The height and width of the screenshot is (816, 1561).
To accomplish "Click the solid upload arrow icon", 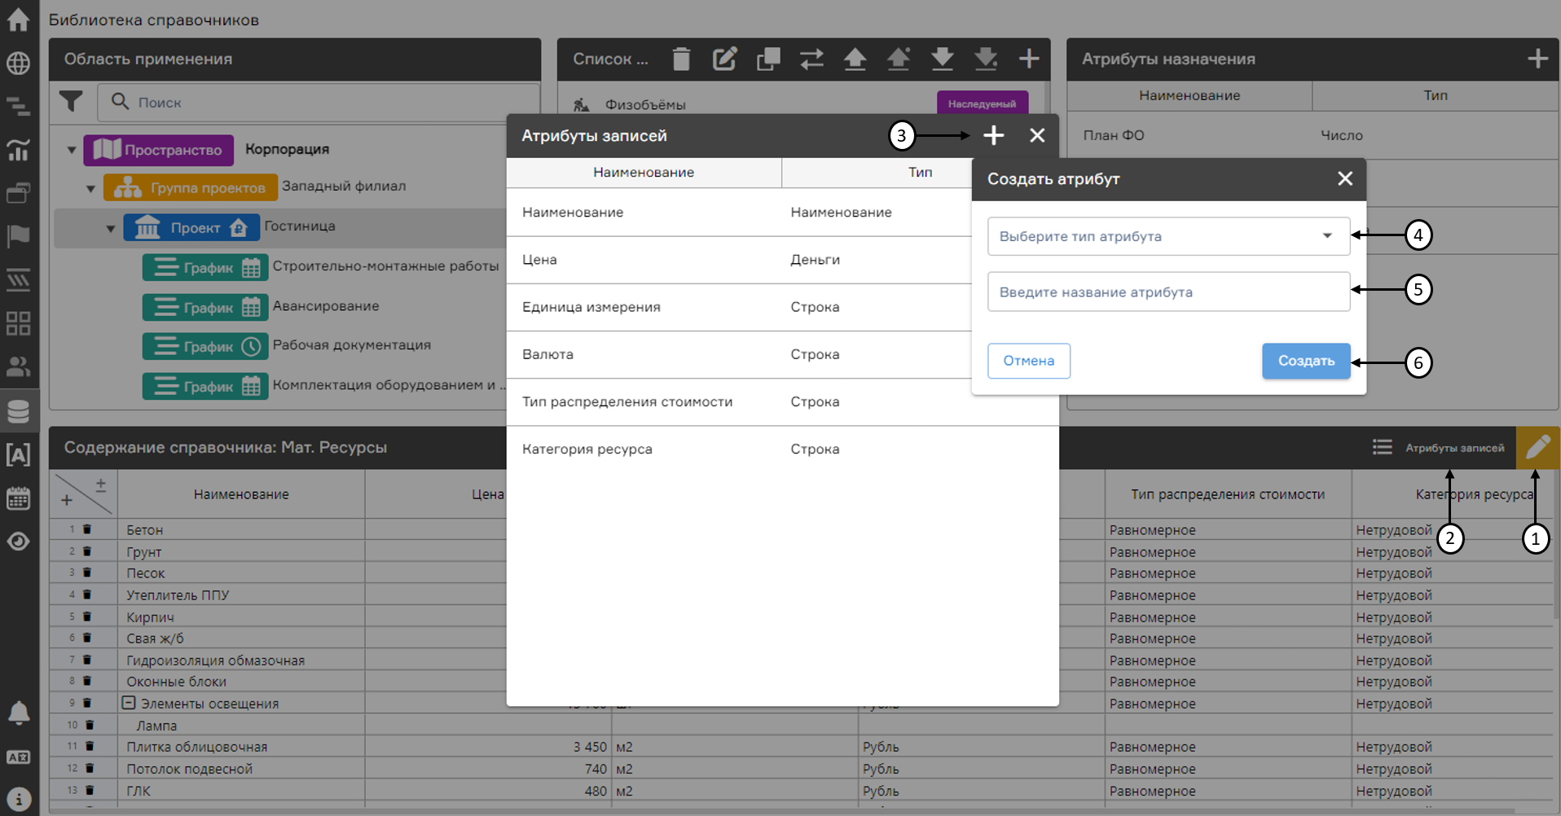I will point(855,59).
